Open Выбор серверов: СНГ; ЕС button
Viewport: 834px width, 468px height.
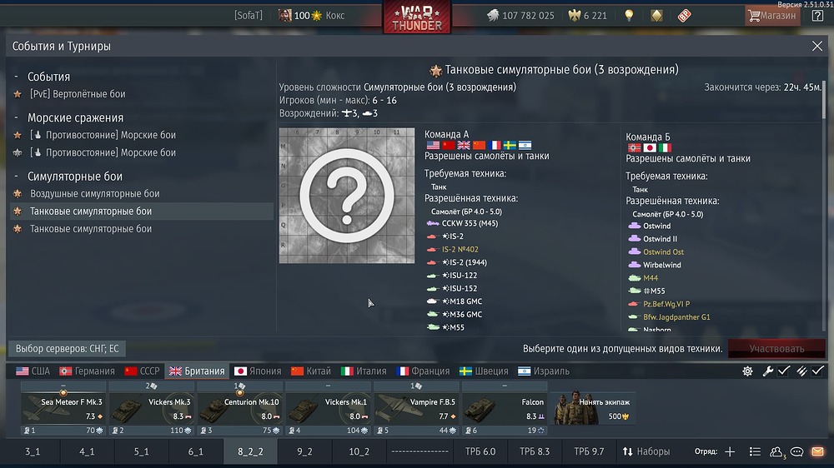pos(67,348)
